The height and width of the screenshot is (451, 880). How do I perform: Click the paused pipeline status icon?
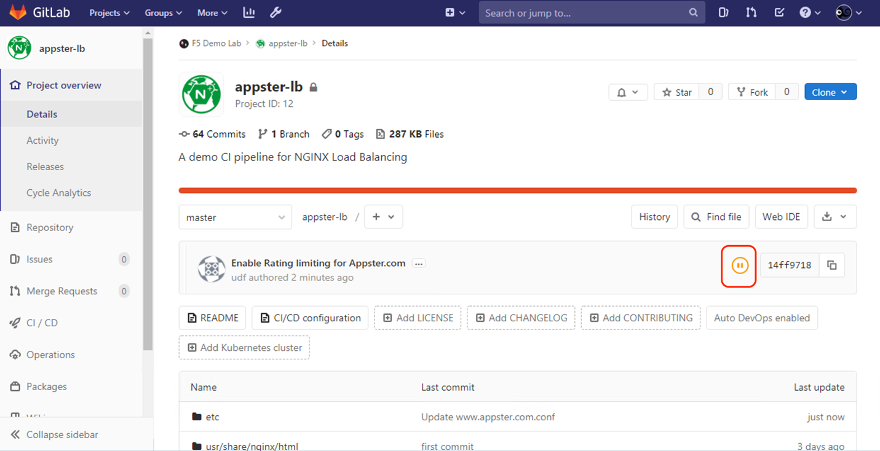pos(739,265)
